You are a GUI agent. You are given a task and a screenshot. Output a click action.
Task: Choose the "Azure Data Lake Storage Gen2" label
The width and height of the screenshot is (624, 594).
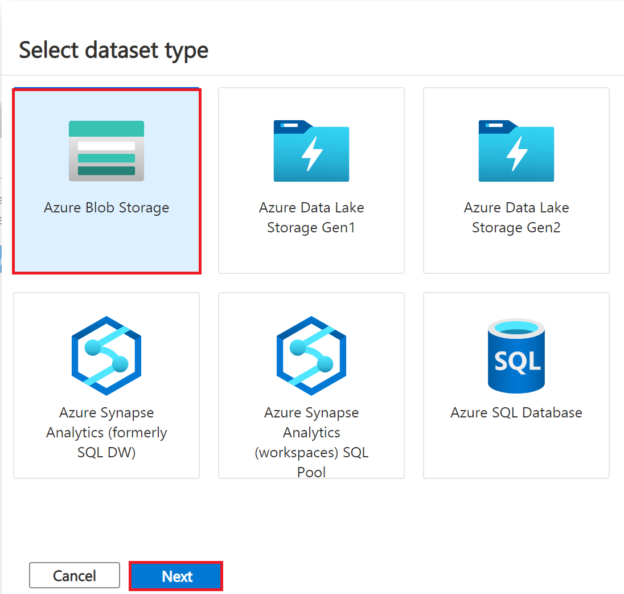[516, 218]
